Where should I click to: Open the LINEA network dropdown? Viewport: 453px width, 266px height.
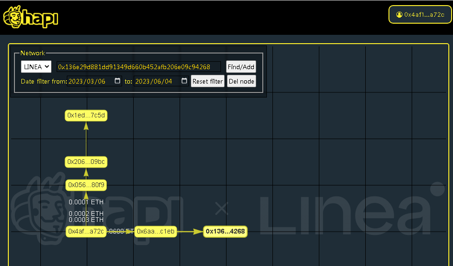coord(36,67)
